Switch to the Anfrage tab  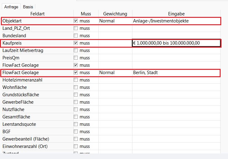(x=11, y=7)
